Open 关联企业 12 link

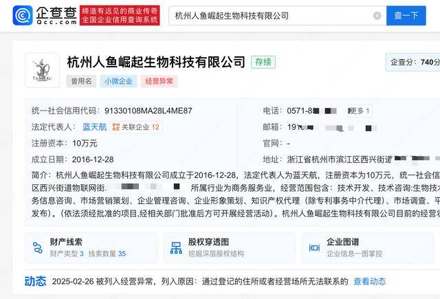click(x=136, y=127)
